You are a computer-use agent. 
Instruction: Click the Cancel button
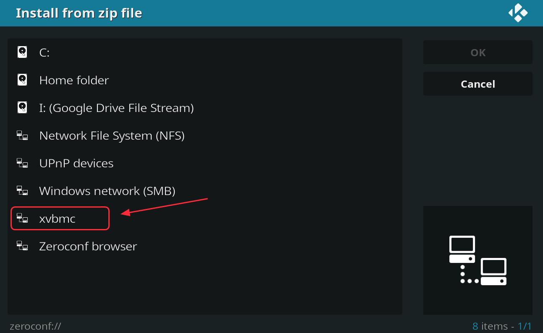pos(478,84)
